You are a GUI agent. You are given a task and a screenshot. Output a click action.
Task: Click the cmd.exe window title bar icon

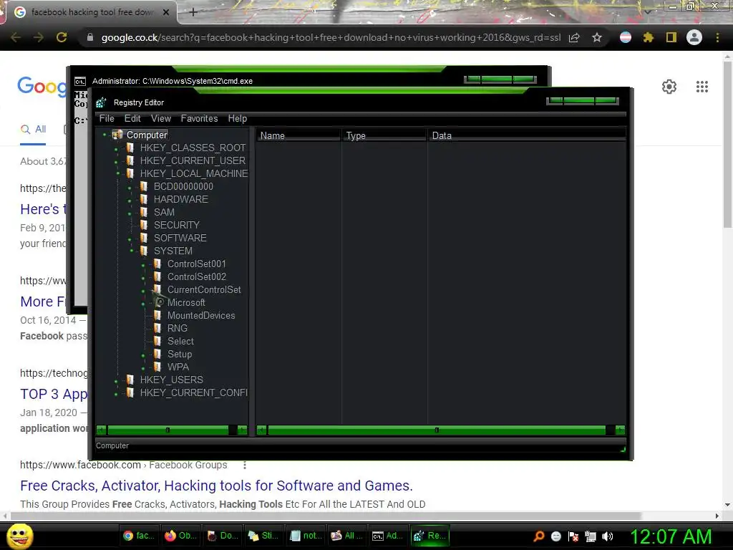pyautogui.click(x=80, y=82)
